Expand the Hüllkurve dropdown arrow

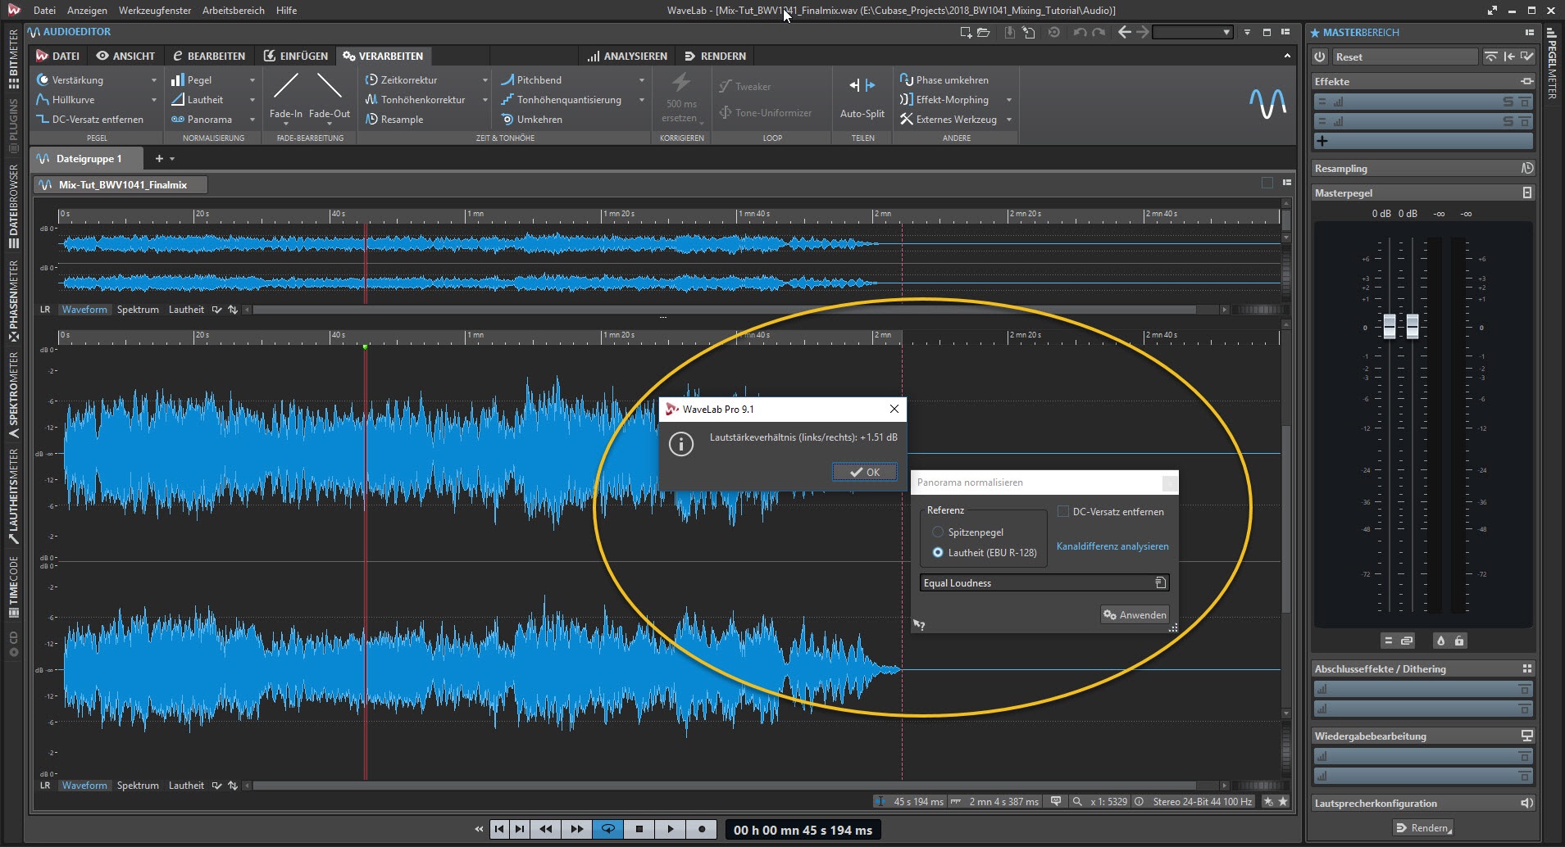click(153, 100)
